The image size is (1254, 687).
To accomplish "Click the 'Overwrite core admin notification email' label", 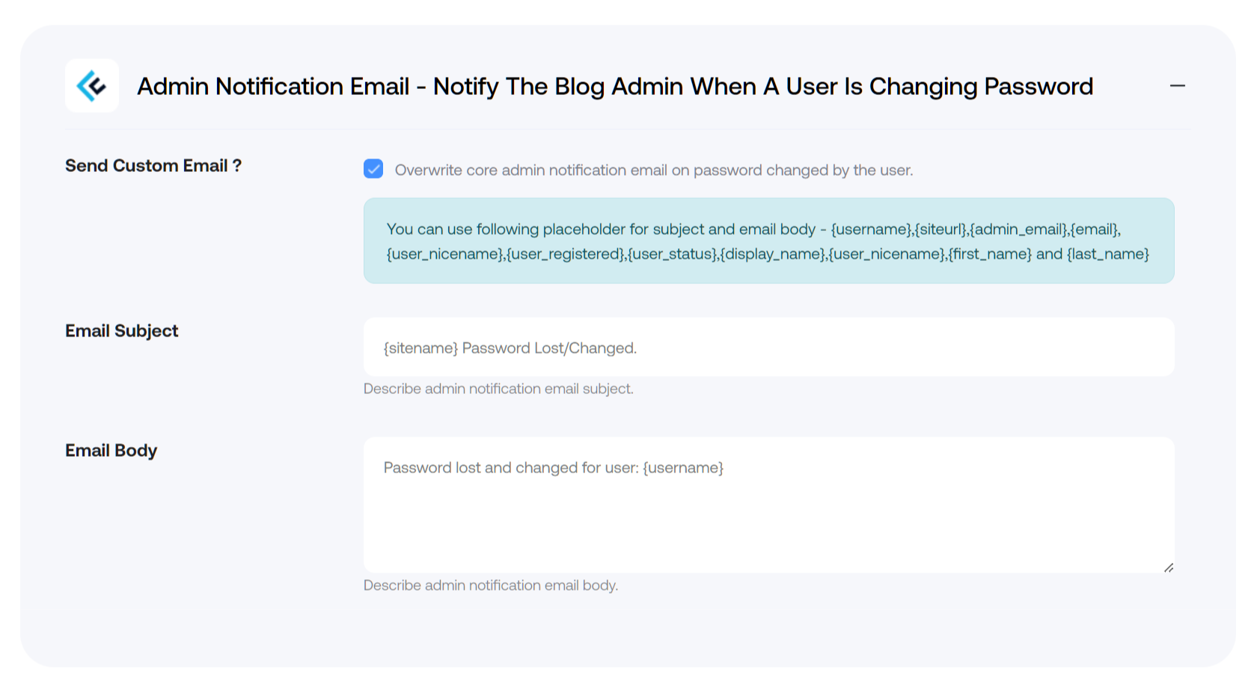I will click(x=653, y=170).
